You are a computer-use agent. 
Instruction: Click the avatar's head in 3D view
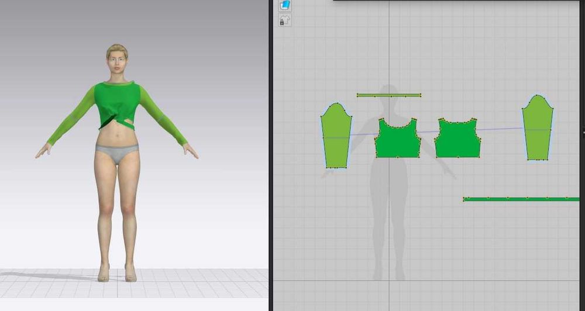[117, 58]
